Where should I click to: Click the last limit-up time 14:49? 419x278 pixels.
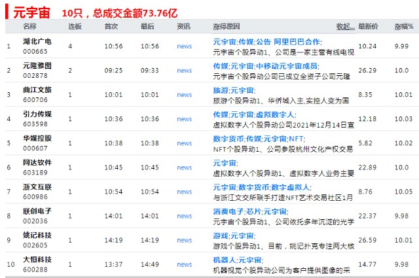pos(150,264)
